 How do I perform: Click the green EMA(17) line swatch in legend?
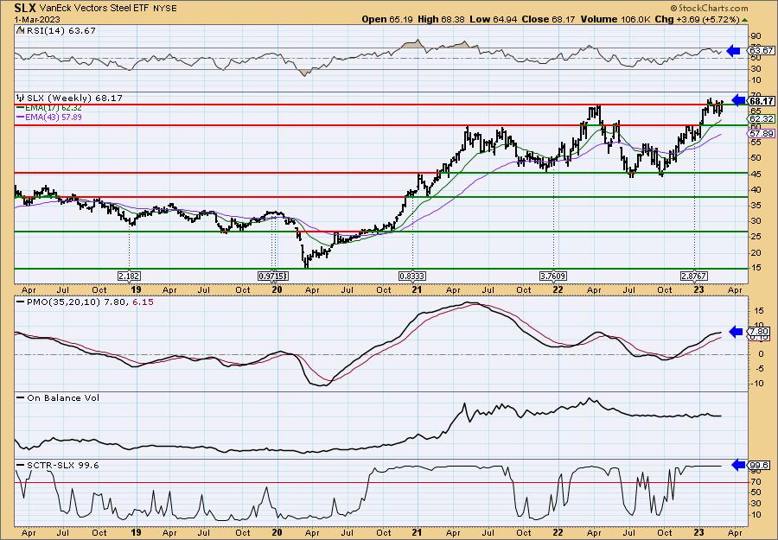coord(21,108)
